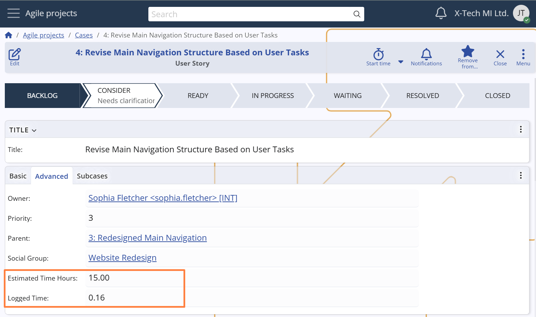Expand the Start time dropdown arrow
Viewport: 536px width, 317px height.
[401, 62]
